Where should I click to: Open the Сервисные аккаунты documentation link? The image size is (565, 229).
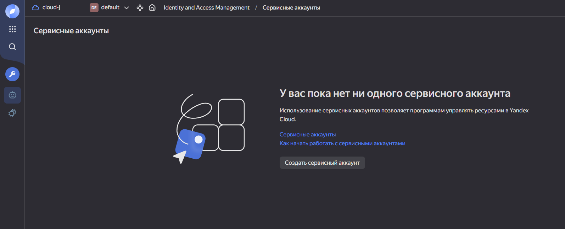tap(307, 134)
